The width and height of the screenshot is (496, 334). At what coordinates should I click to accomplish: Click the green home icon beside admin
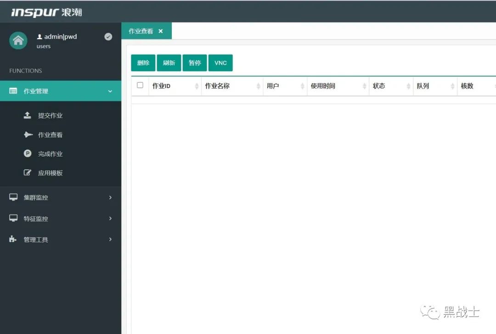click(18, 40)
